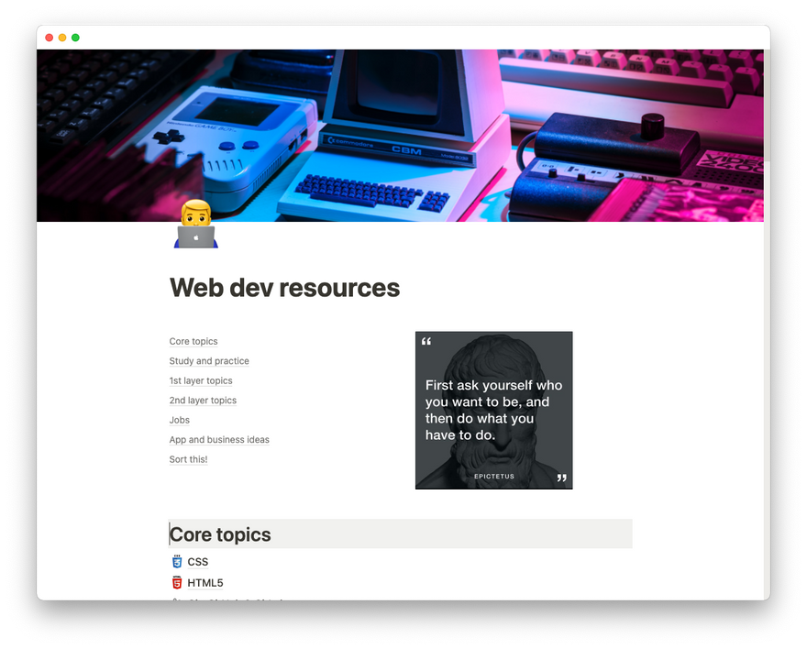Open the Jobs link
Screen dimensions: 807x649
(179, 421)
